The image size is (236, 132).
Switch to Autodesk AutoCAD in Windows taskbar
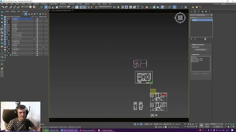pyautogui.click(x=88, y=131)
